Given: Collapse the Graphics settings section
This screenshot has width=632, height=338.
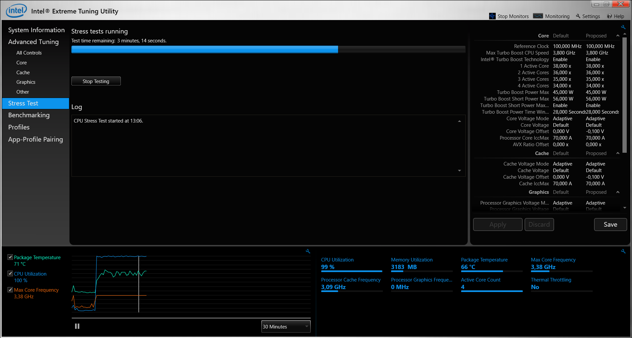Looking at the screenshot, I should click(x=618, y=192).
